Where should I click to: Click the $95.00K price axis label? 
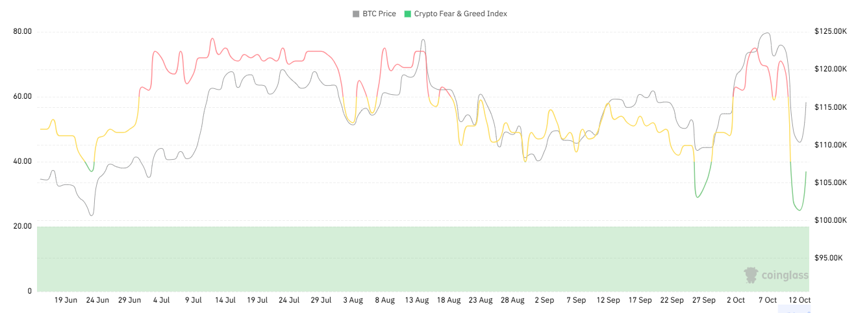[x=829, y=258]
